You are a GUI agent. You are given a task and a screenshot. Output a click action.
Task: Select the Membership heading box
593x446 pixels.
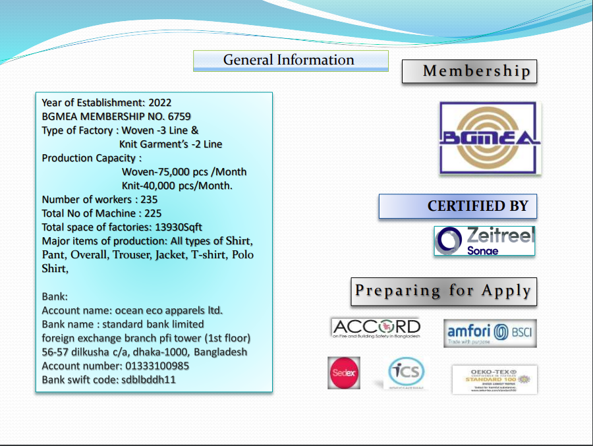coord(469,71)
